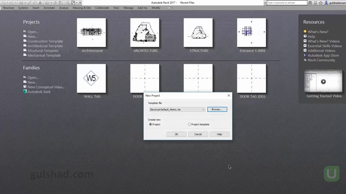Viewport: 346px width, 194px height.
Task: Play the Getting Started Video
Action: click(323, 82)
